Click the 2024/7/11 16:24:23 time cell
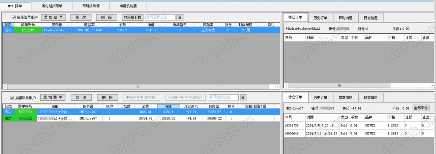 [322, 133]
